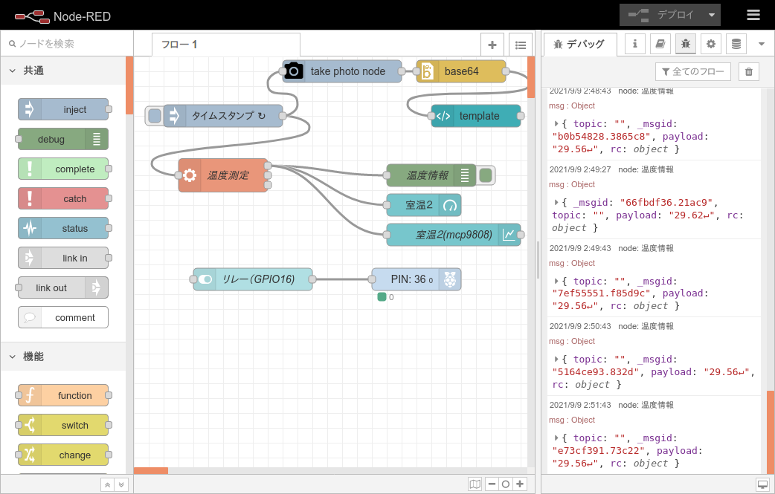Click the デプロイ deploy button

661,15
